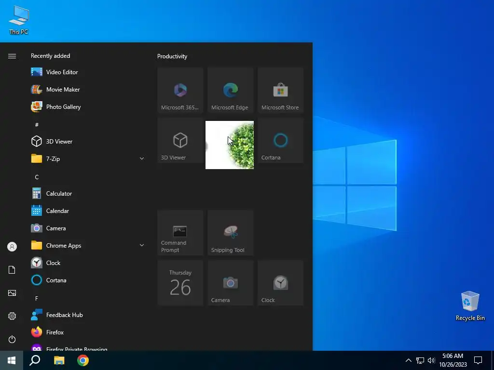Launch Camera from the app list
The width and height of the screenshot is (494, 370).
[x=88, y=228]
